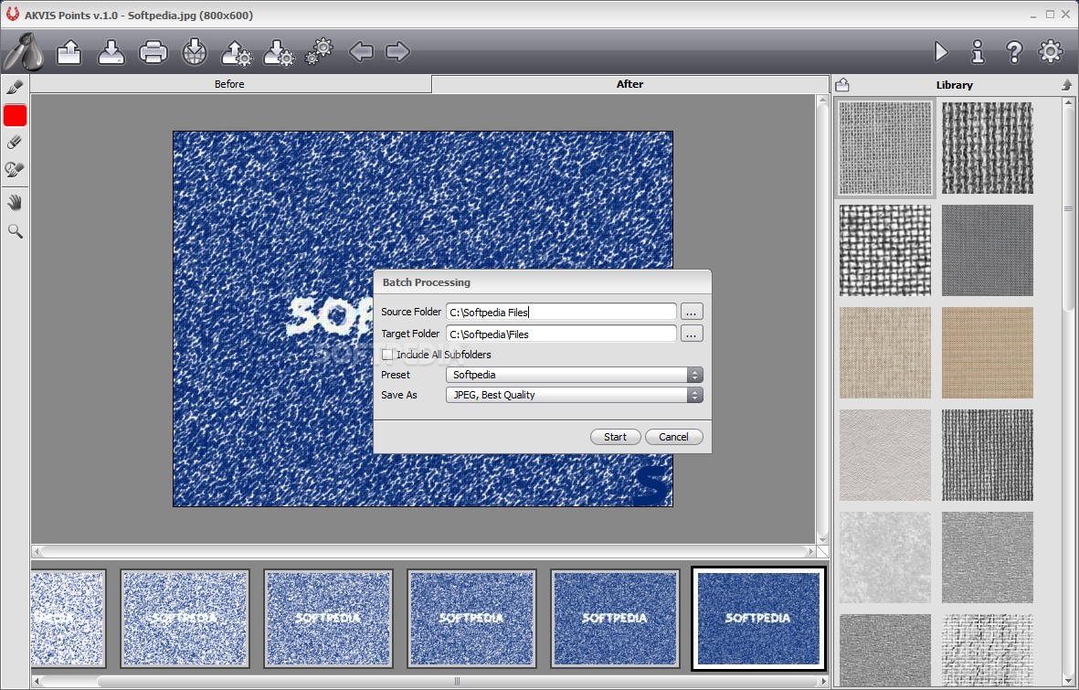Click the Undo left arrow icon
Screen dimensions: 1079x690
pos(361,52)
